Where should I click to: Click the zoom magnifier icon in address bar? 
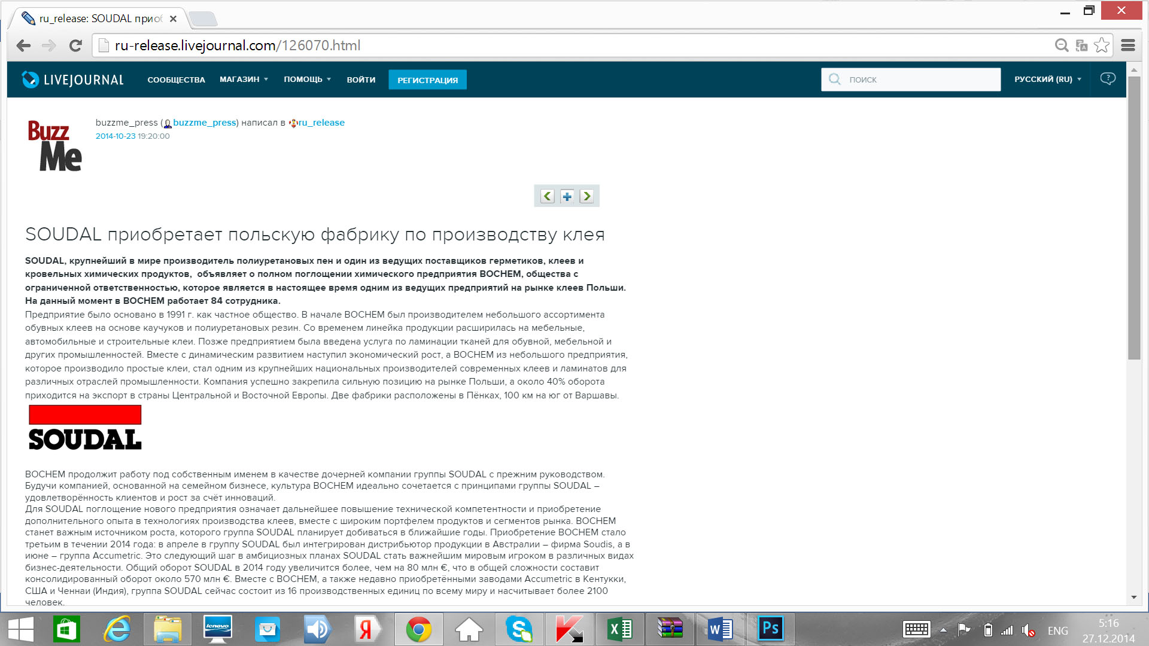(1062, 45)
